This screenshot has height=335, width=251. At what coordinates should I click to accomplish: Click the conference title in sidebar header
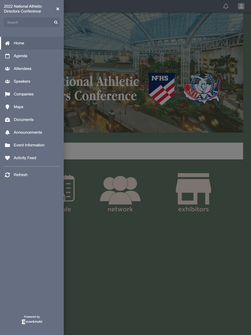(23, 9)
